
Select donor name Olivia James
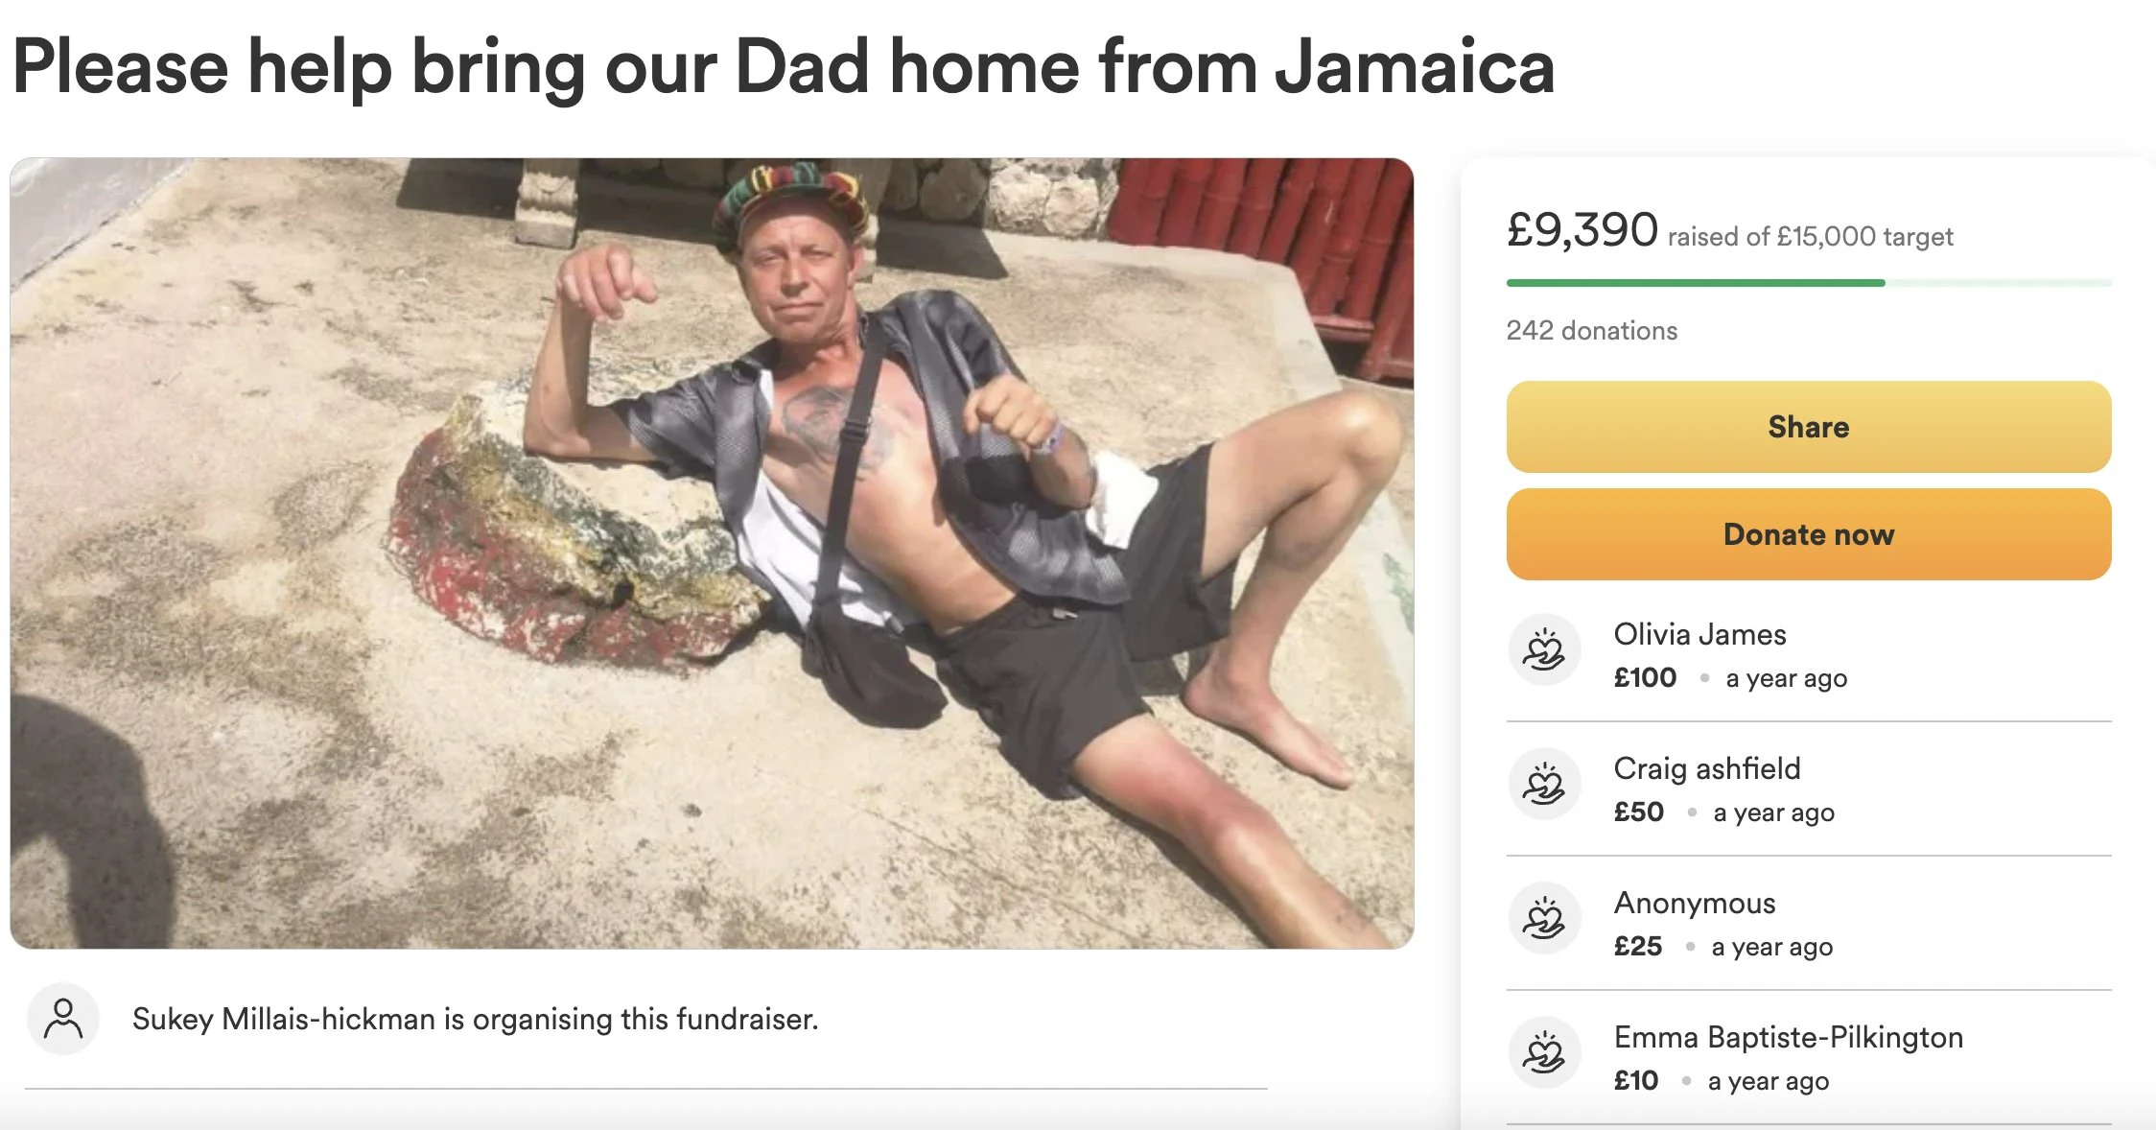1699,634
